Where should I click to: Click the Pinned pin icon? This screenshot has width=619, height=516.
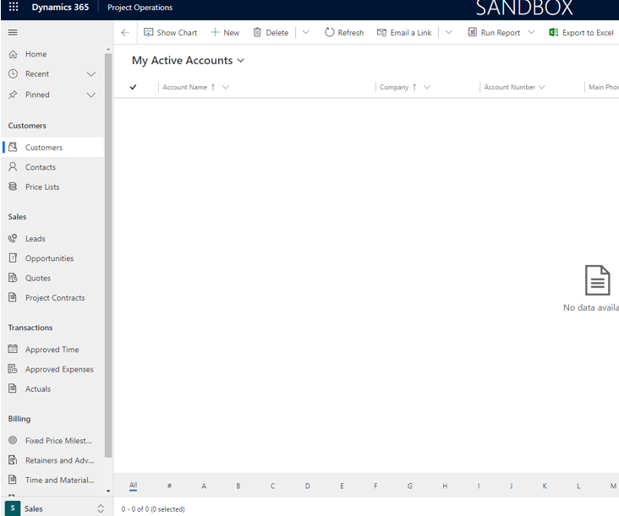(x=13, y=95)
